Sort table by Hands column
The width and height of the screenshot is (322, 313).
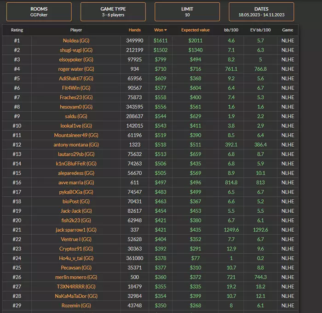click(x=135, y=30)
